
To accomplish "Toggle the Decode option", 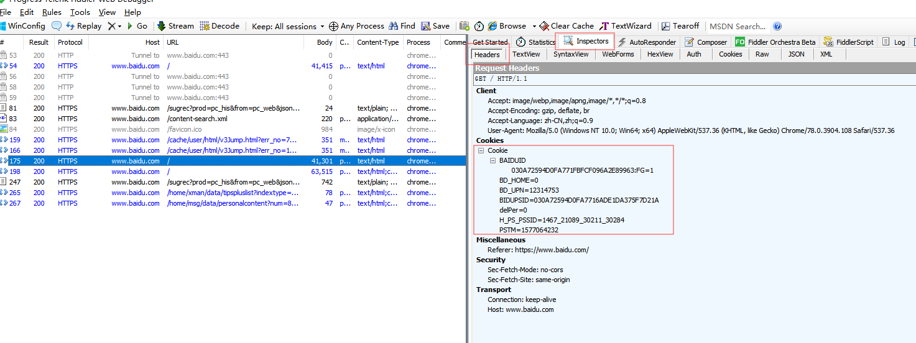I will 220,26.
